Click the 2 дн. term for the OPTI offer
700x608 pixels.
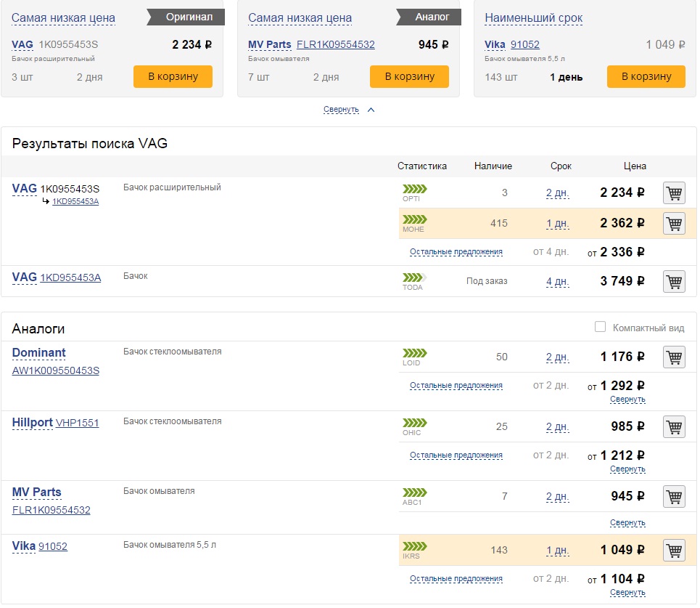(x=558, y=193)
